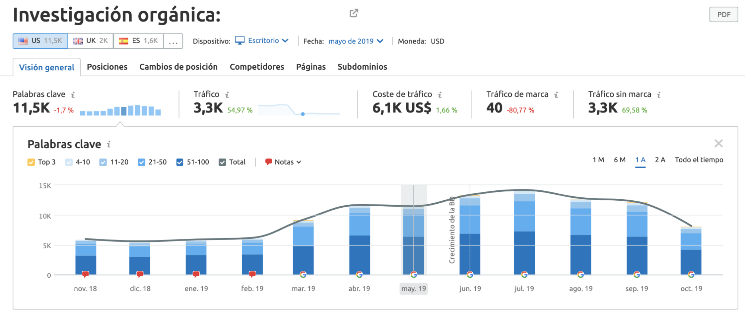Click the highlighted may. 19 chart bar

coord(414,241)
